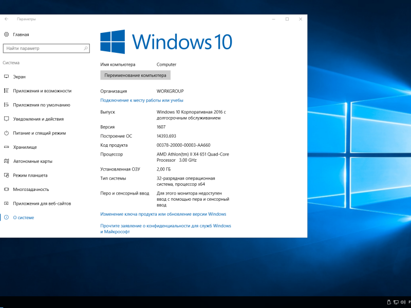The width and height of the screenshot is (411, 308).
Task: Click the Версия label
Action: (107, 127)
